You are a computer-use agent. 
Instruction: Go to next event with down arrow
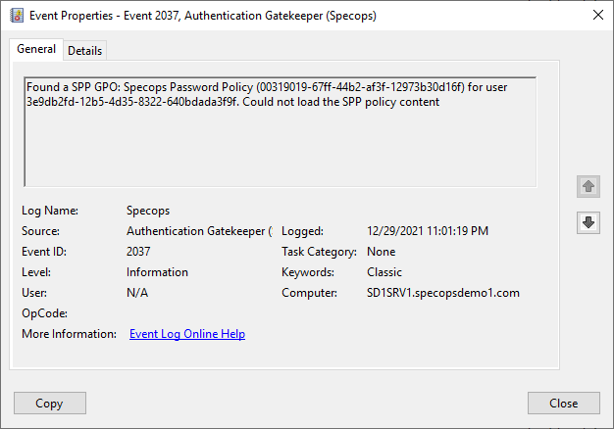click(x=588, y=222)
